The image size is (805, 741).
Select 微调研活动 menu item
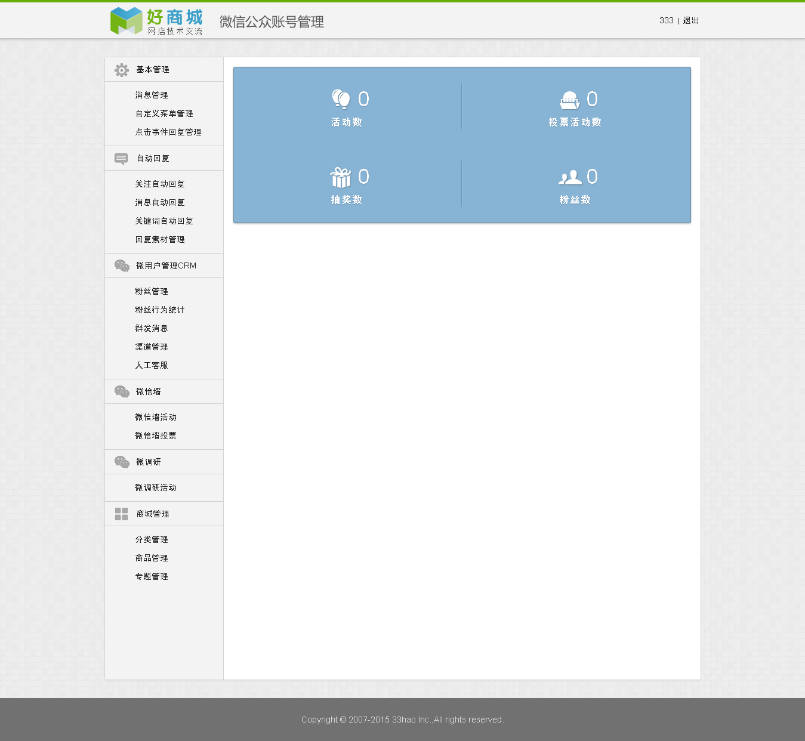coord(156,487)
